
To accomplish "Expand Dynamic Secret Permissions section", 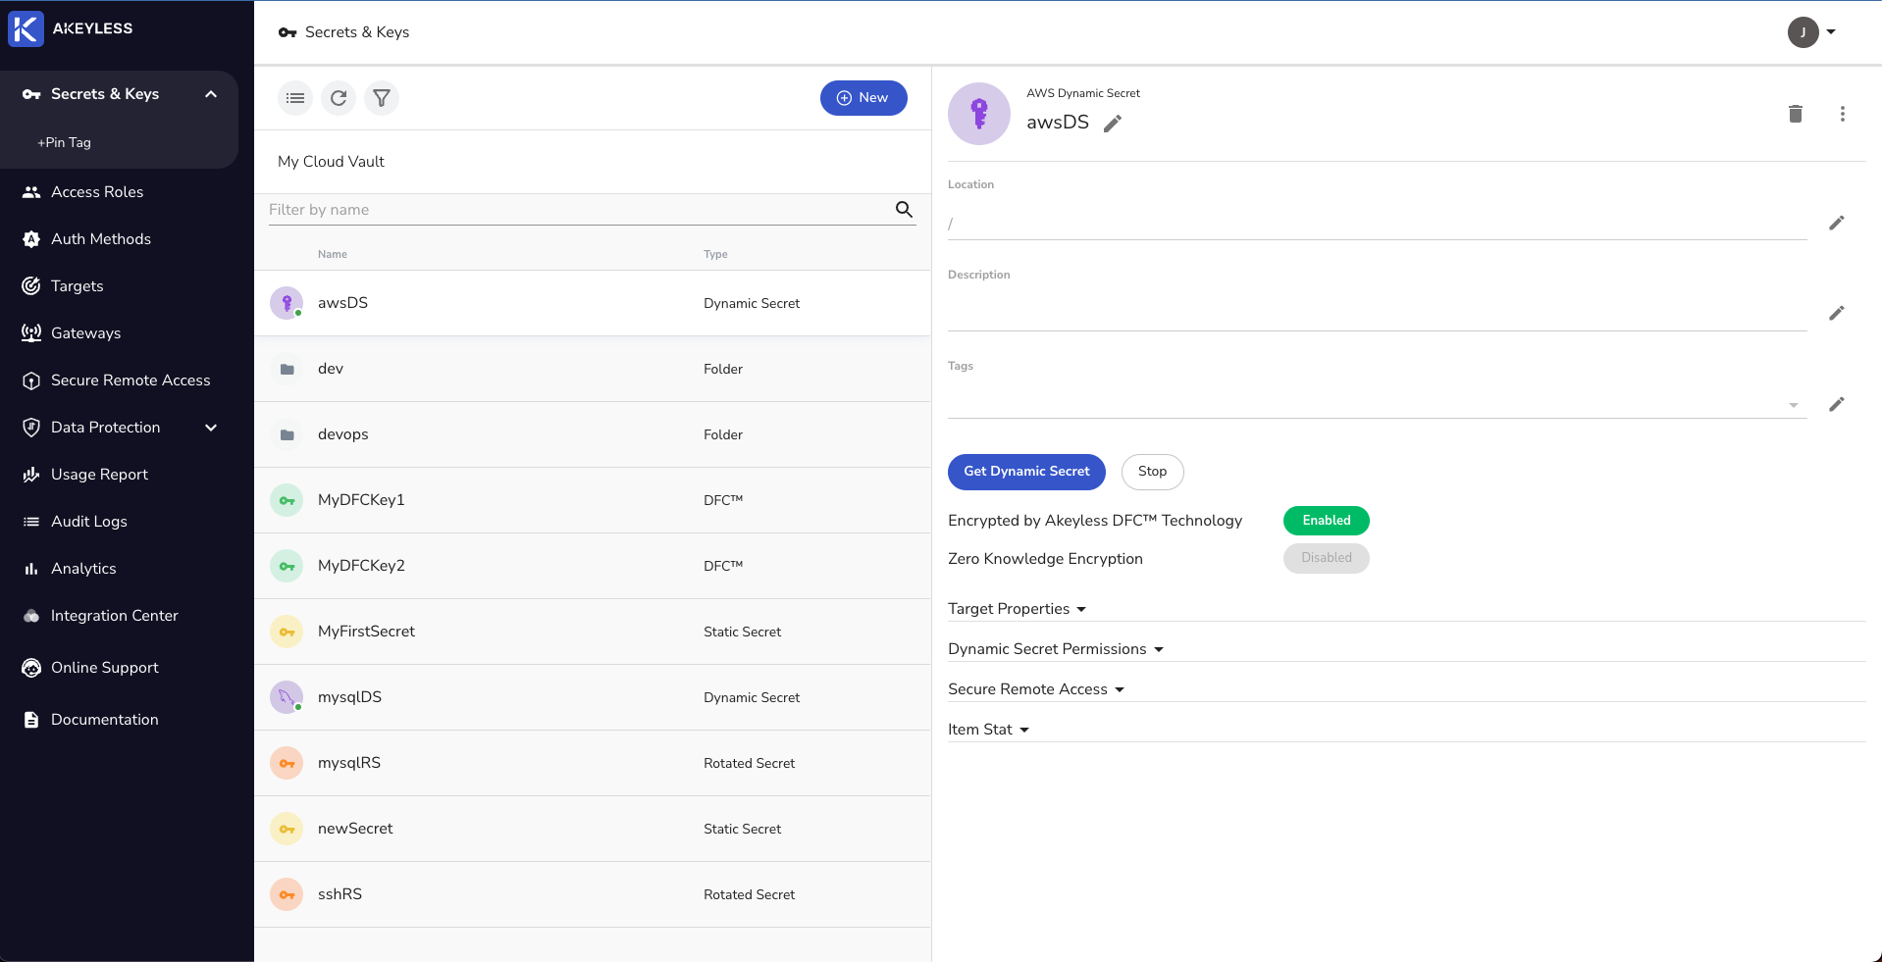I will point(1056,649).
